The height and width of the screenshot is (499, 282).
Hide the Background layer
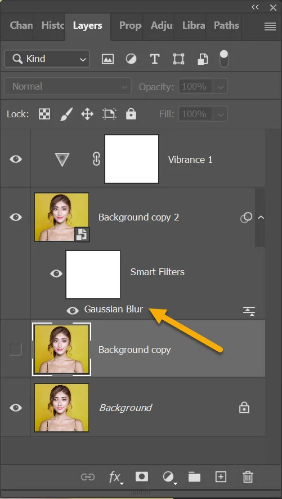coord(16,408)
